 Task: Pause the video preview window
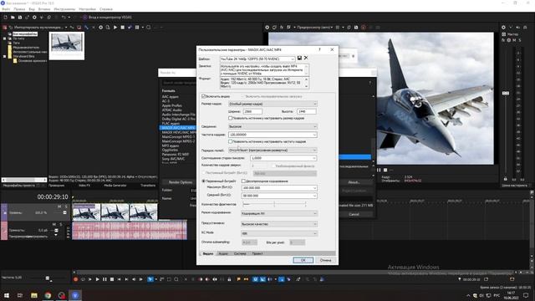pos(379,170)
